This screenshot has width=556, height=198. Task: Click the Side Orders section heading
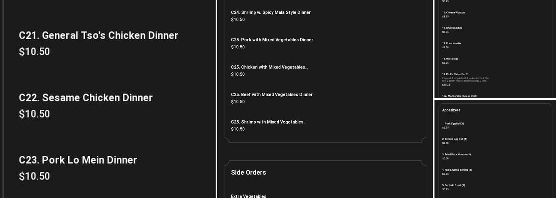249,172
